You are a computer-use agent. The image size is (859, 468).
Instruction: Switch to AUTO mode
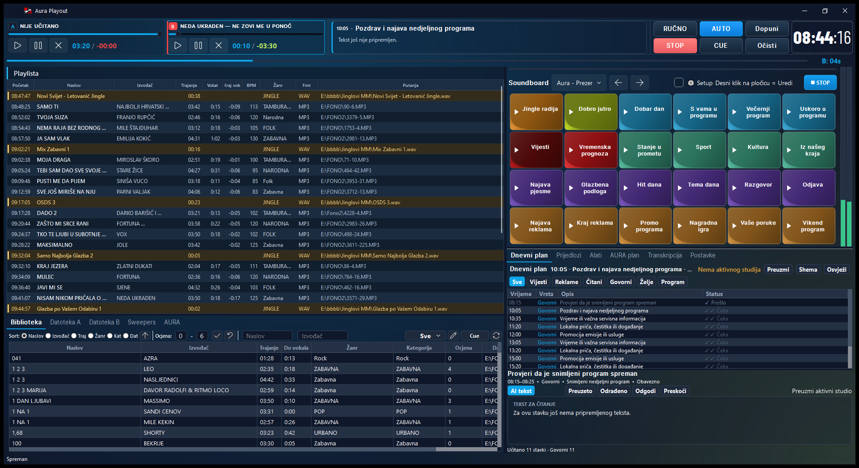[721, 29]
